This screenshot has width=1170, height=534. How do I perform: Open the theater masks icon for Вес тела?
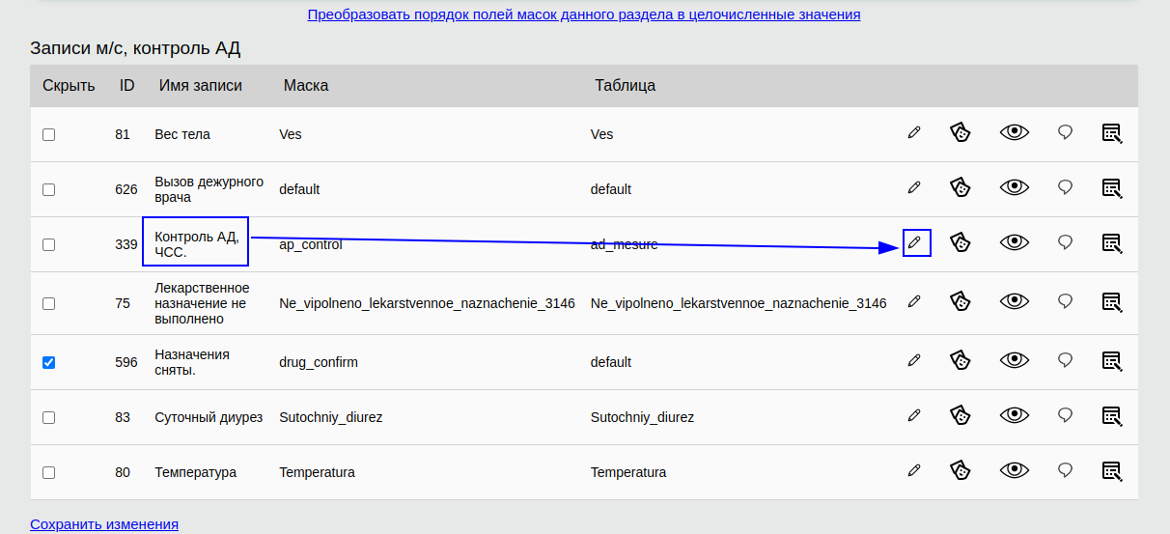959,132
